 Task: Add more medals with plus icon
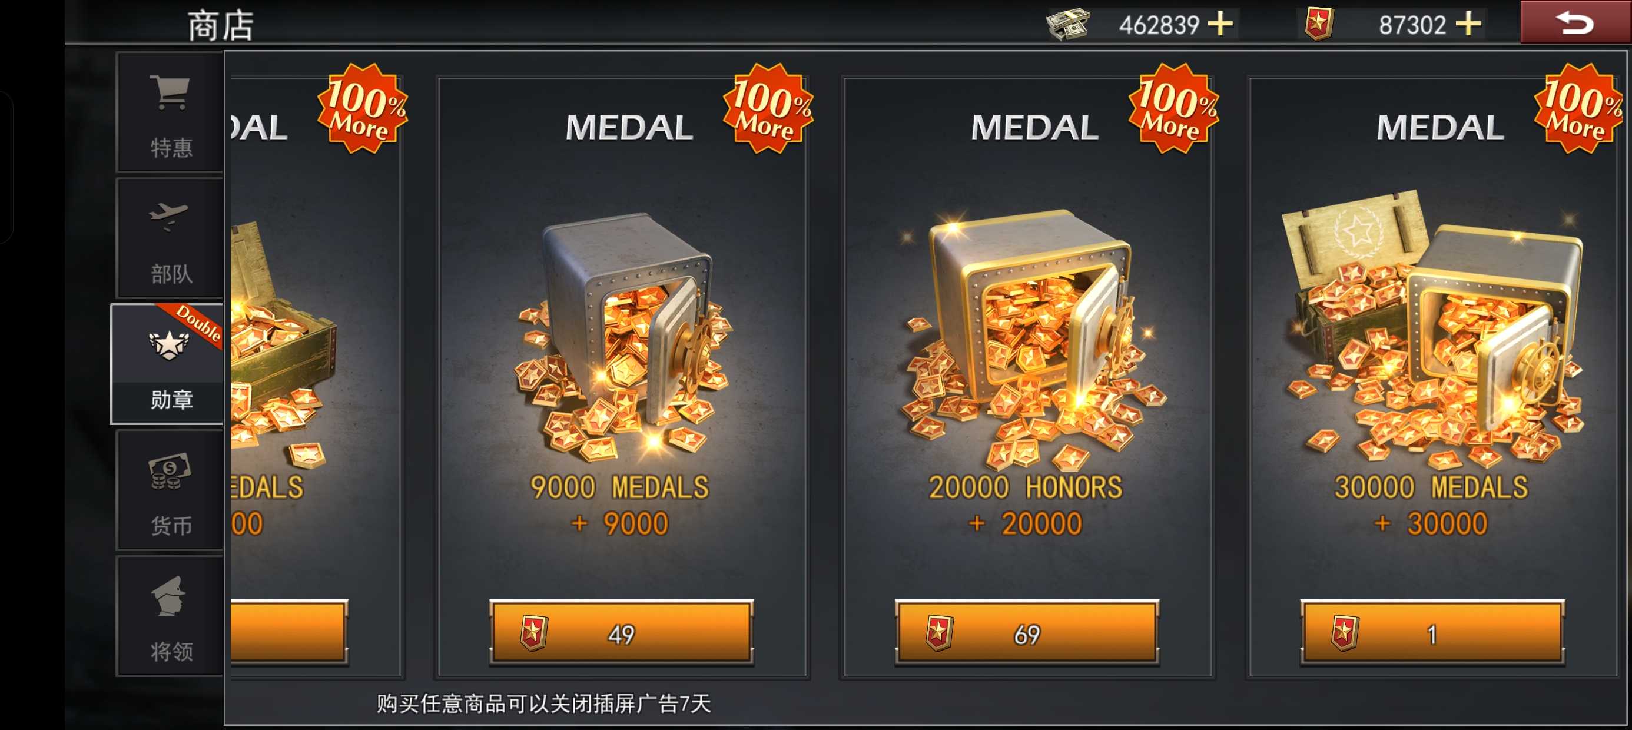click(1467, 25)
